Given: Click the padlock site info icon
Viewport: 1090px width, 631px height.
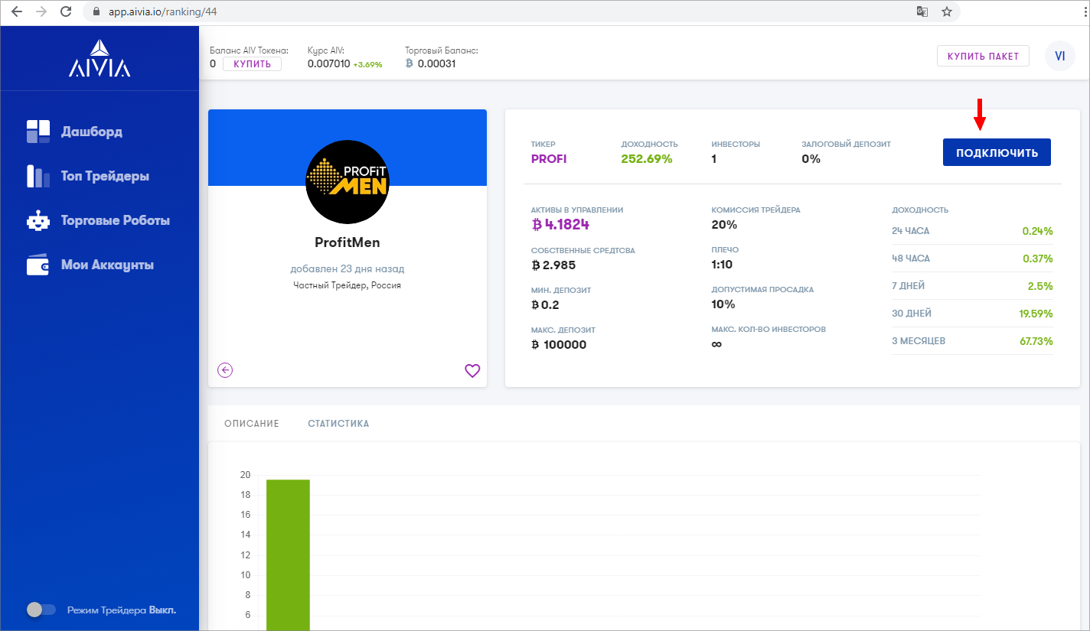Looking at the screenshot, I should [x=96, y=12].
